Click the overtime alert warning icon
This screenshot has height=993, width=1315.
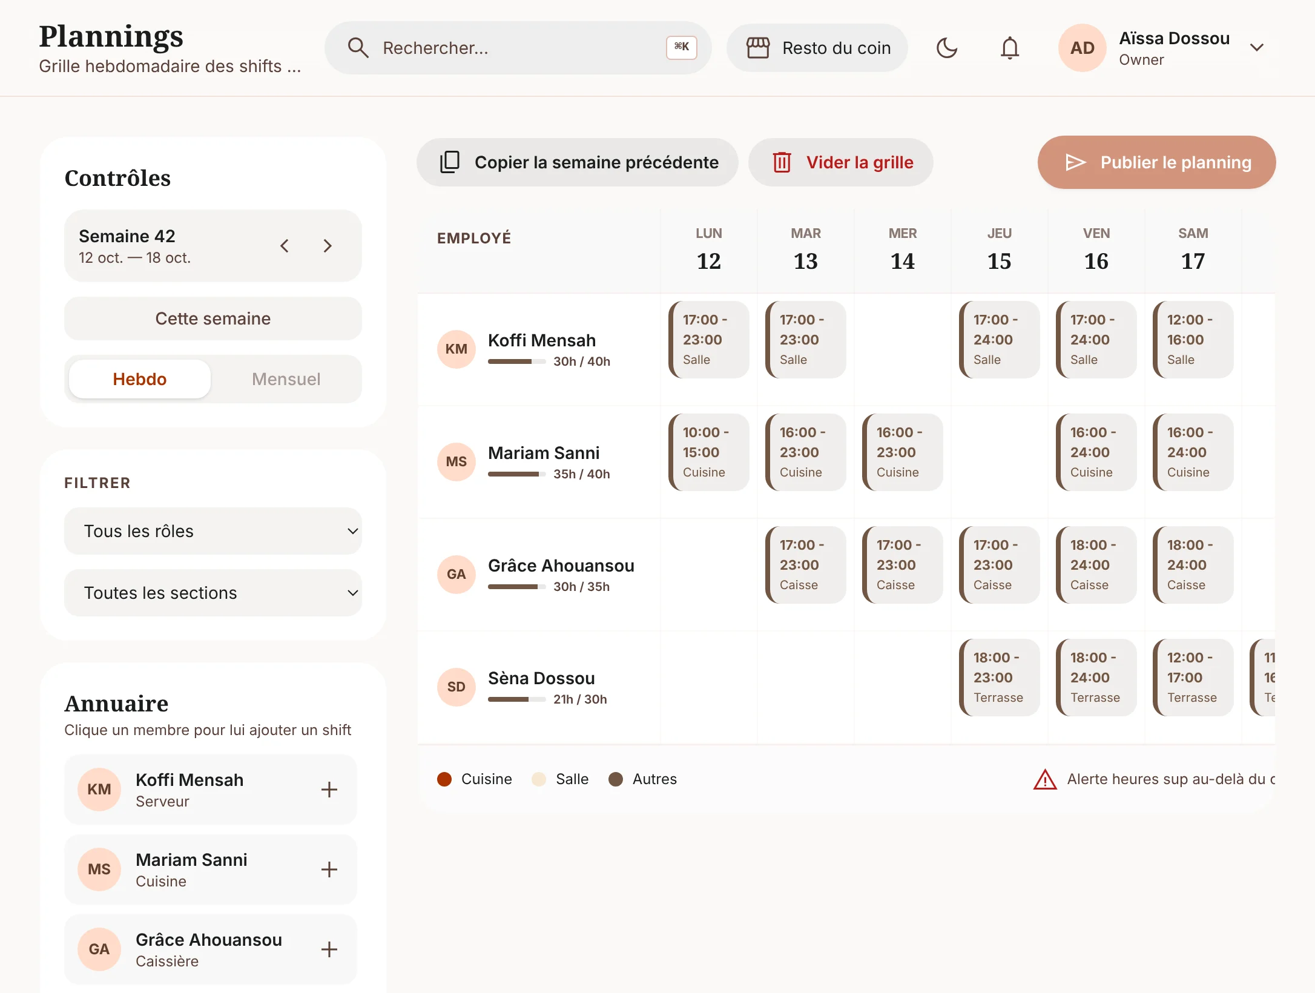click(1045, 779)
